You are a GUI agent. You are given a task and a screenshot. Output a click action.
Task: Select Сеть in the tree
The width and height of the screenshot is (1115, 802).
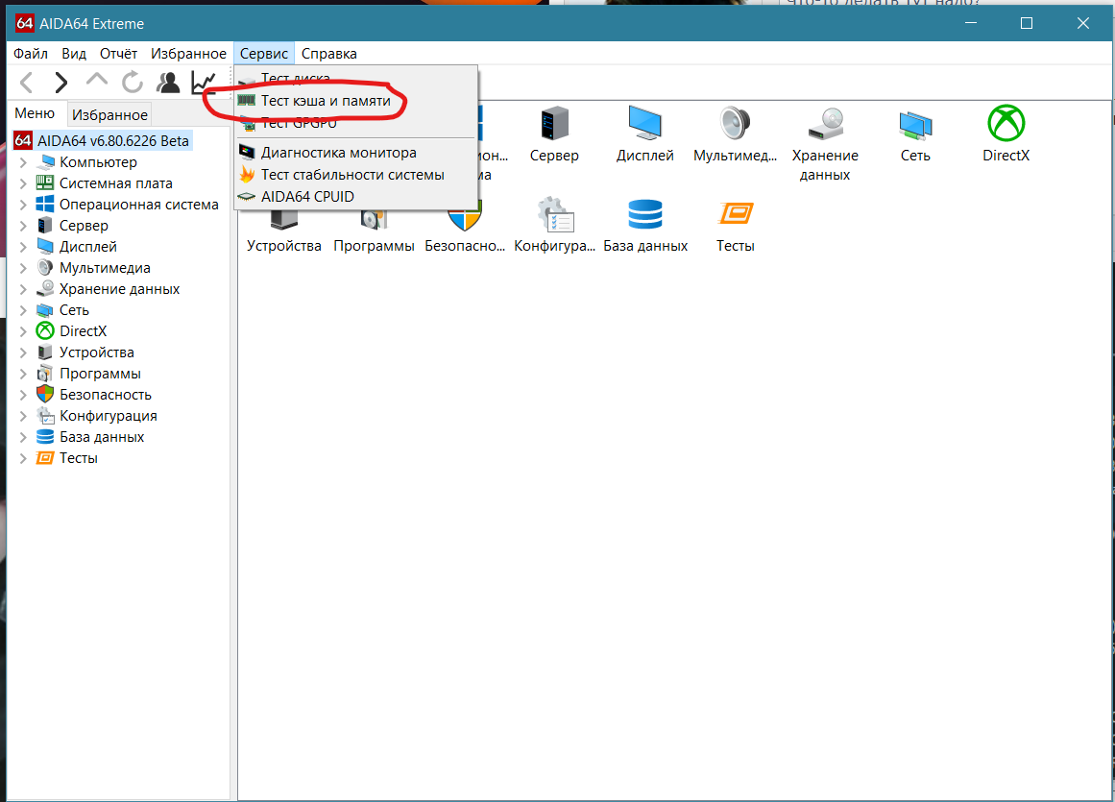click(x=74, y=310)
